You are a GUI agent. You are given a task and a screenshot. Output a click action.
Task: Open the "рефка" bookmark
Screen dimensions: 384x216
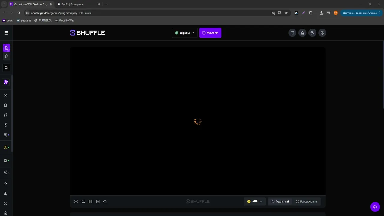pyautogui.click(x=8, y=20)
